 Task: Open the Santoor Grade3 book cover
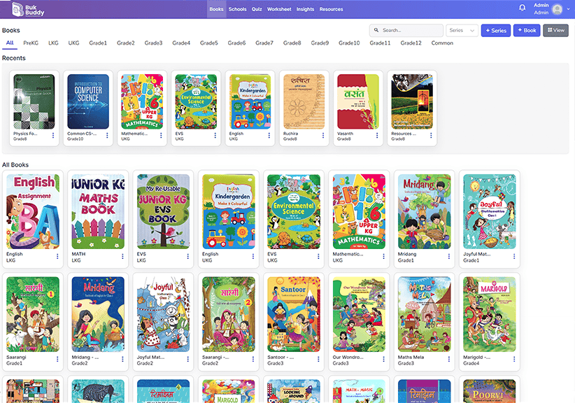[x=294, y=314]
